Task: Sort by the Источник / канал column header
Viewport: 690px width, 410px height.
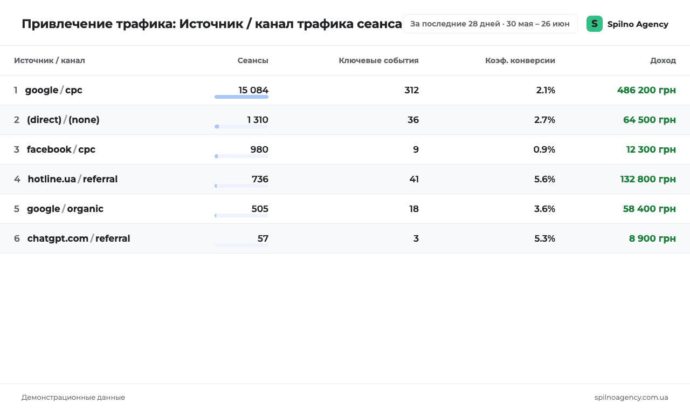Action: tap(50, 60)
